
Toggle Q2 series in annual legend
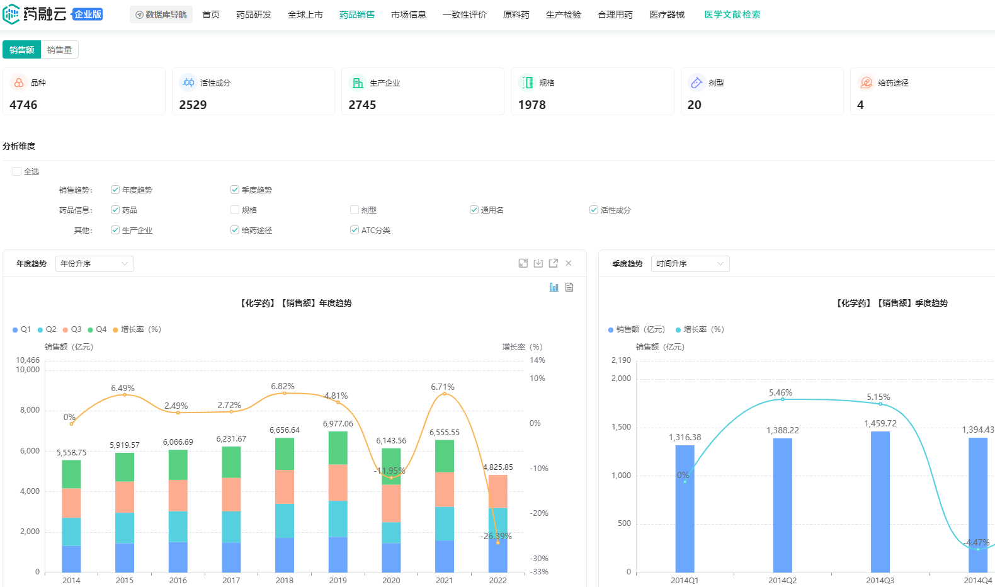click(47, 329)
